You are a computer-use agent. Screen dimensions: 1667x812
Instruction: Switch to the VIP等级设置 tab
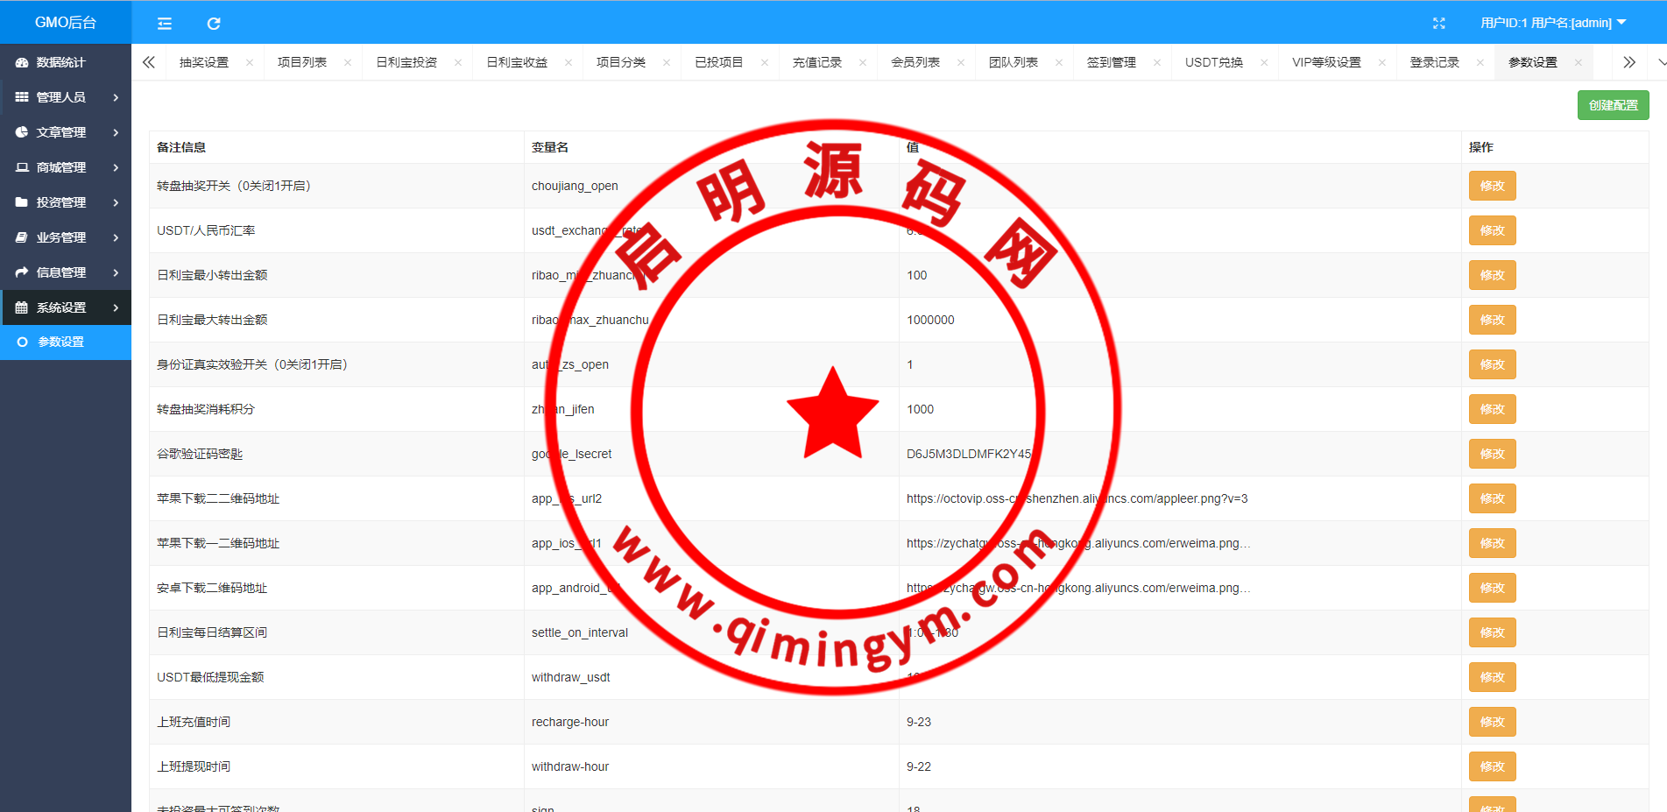point(1325,63)
